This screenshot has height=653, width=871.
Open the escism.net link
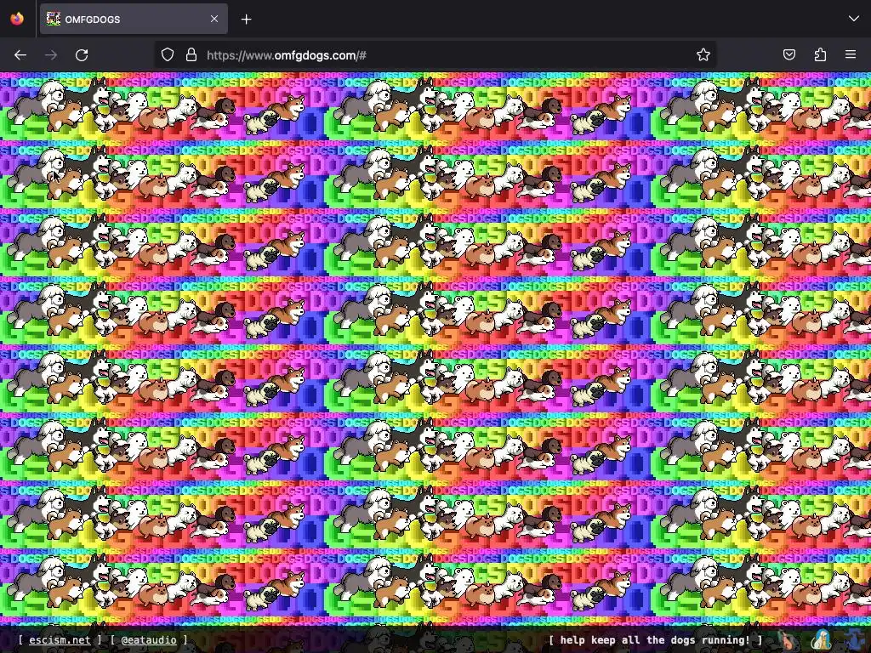point(60,640)
